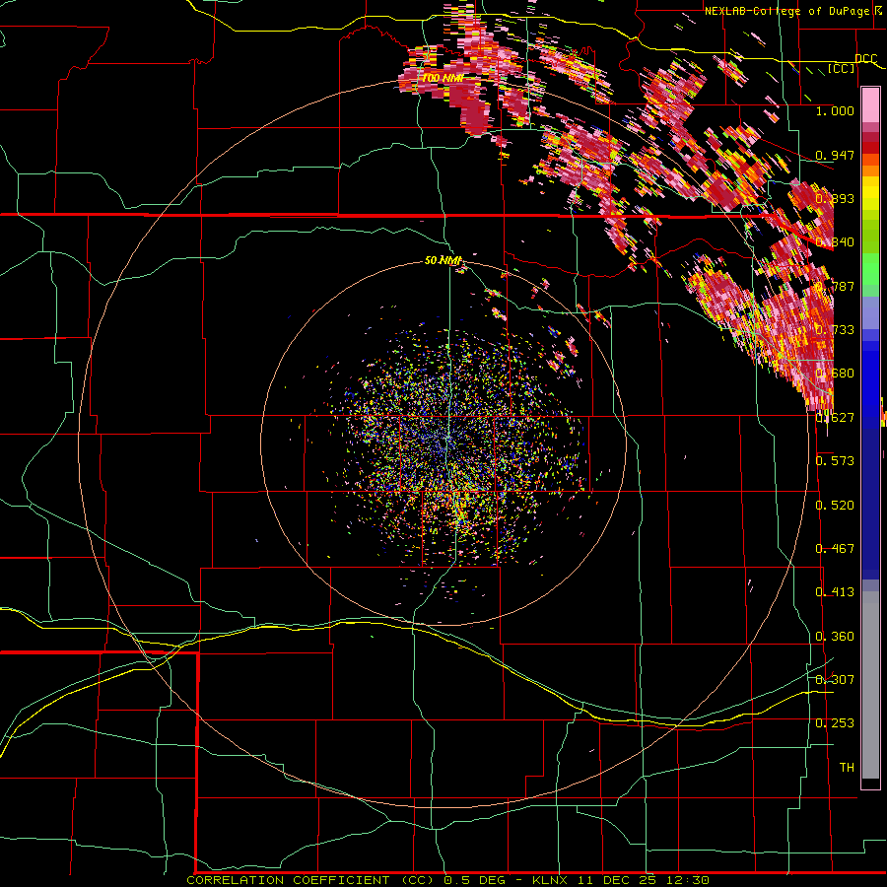Select the 0.573 scale value
The image size is (887, 887).
[x=835, y=460]
